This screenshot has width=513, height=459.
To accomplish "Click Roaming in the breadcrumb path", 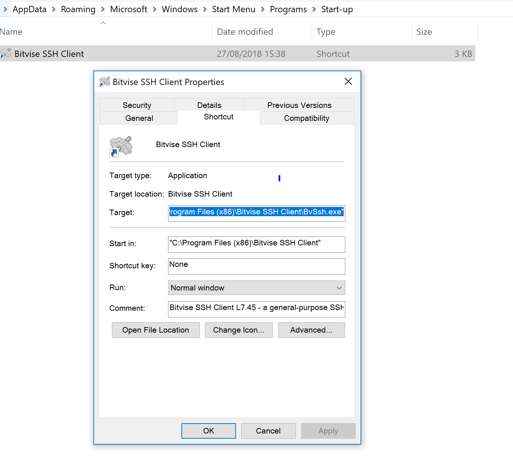I will click(78, 9).
